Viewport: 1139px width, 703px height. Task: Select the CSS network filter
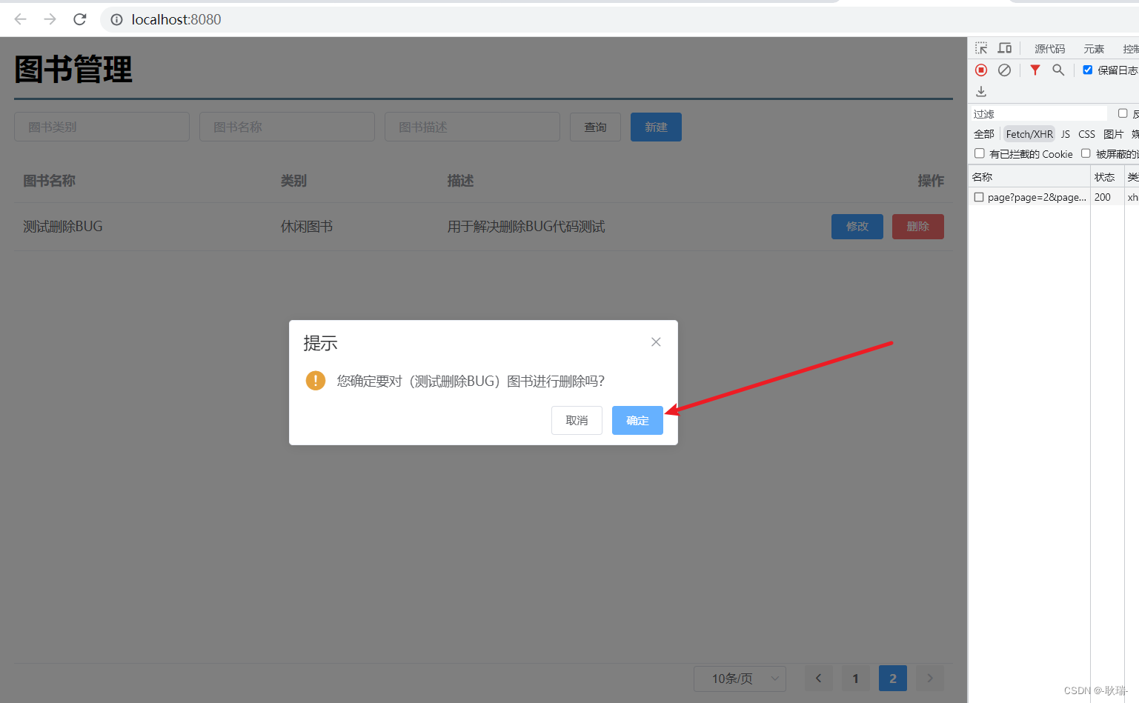click(x=1086, y=134)
